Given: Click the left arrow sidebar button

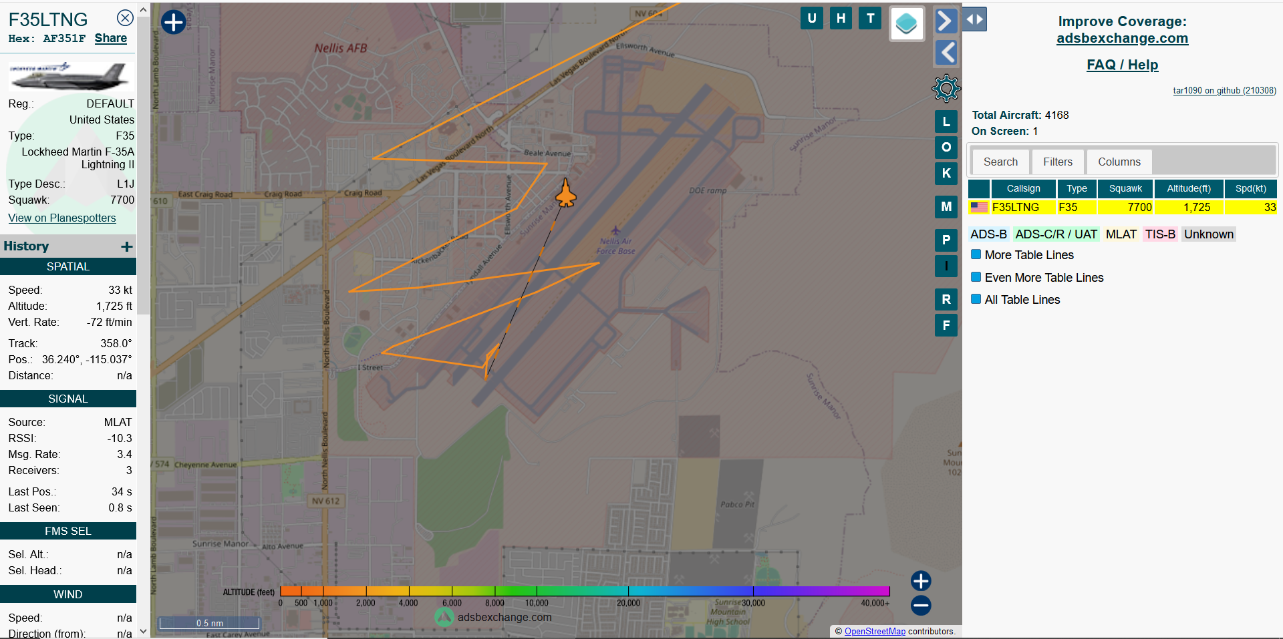Looking at the screenshot, I should pyautogui.click(x=946, y=52).
